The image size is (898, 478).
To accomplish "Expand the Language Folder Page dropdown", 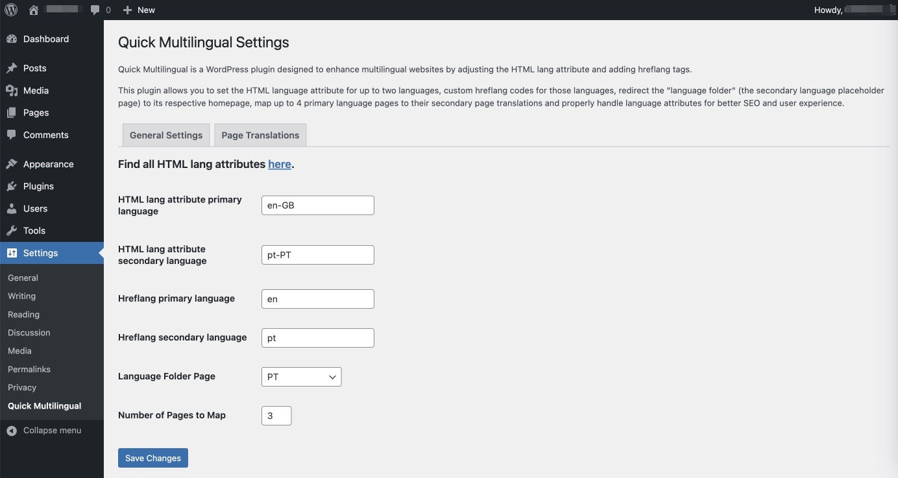I will pos(301,377).
